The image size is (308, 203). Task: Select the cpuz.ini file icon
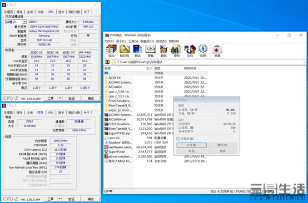tap(106, 138)
